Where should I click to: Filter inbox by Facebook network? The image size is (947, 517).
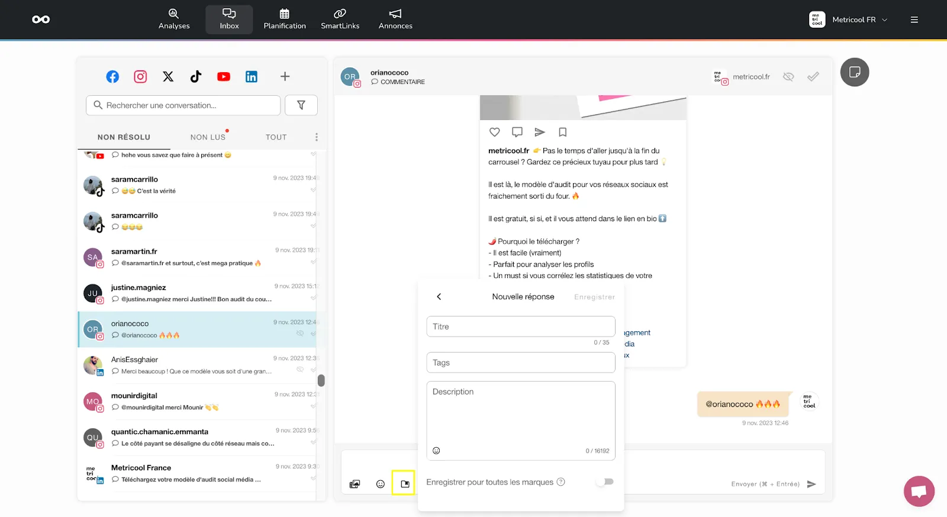pyautogui.click(x=112, y=77)
